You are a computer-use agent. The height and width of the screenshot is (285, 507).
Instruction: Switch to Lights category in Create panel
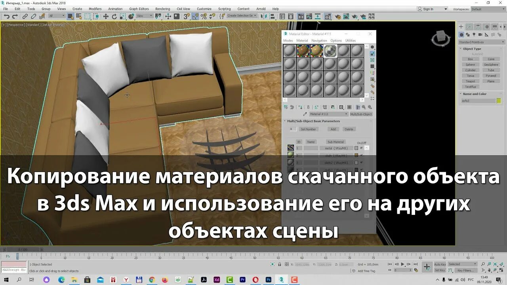(x=474, y=35)
